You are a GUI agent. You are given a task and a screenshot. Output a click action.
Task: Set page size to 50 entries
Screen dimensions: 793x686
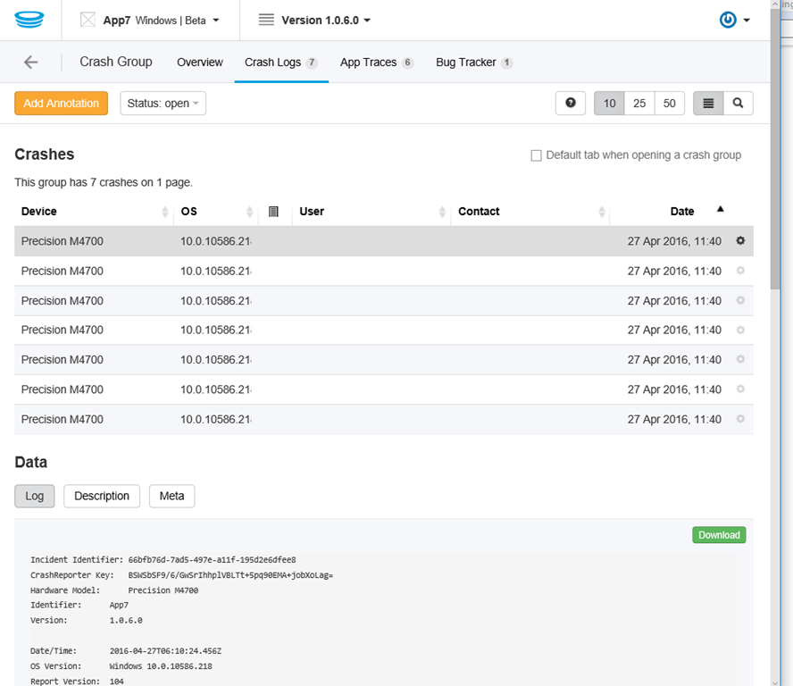point(669,104)
